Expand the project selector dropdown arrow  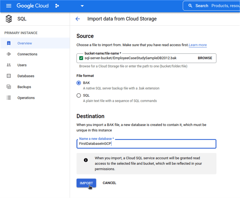(x=82, y=6)
